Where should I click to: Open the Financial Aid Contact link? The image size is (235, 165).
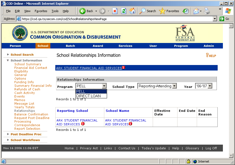pos(31,68)
